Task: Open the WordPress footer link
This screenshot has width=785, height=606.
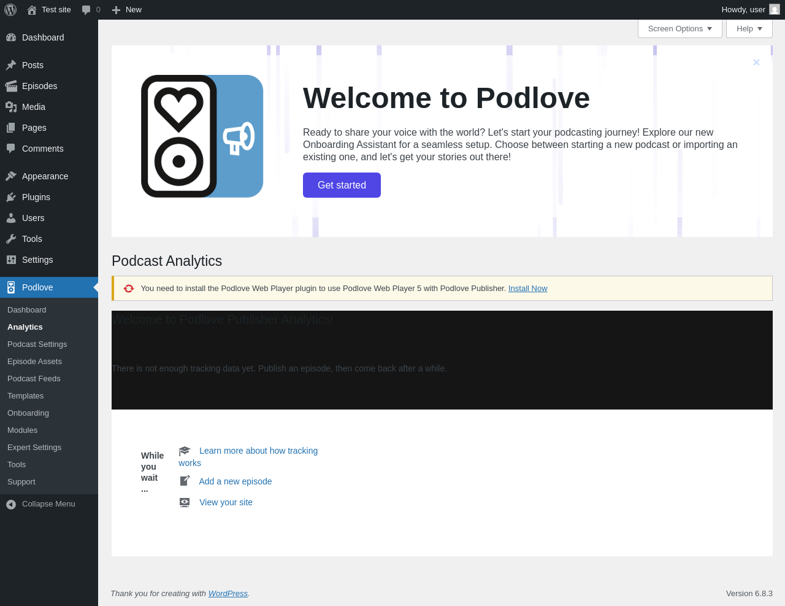Action: pyautogui.click(x=228, y=594)
